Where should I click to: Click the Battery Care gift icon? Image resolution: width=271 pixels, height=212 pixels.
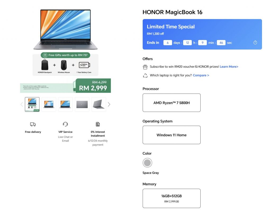pos(84,65)
